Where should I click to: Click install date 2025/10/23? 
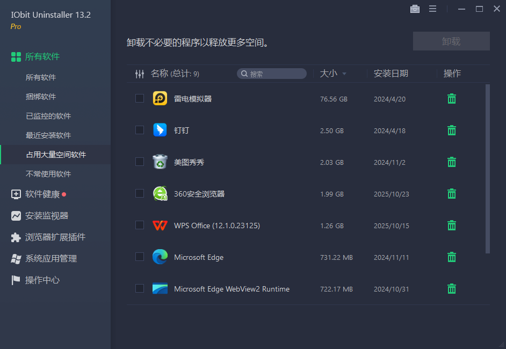[392, 194]
